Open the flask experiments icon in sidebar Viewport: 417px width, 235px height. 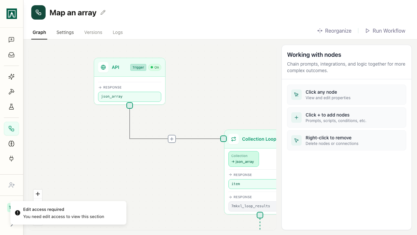tap(11, 107)
